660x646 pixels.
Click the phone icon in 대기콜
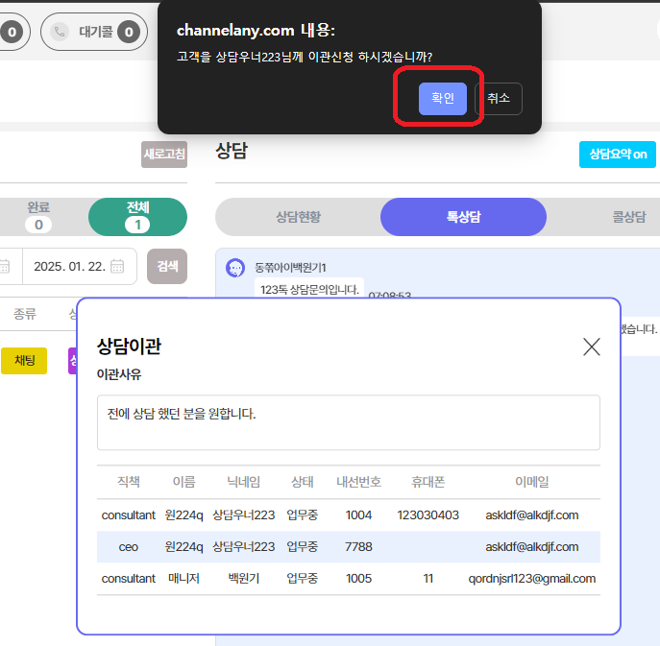pos(61,32)
